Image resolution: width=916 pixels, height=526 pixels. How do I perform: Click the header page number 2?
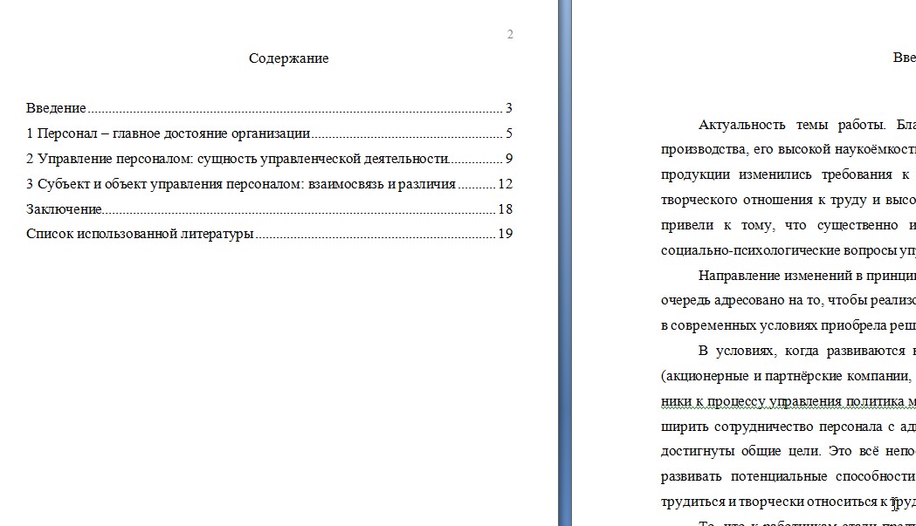point(510,34)
